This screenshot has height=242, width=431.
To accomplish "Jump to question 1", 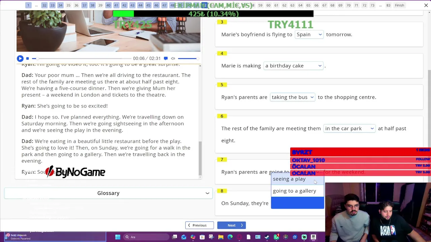I will [x=28, y=5].
